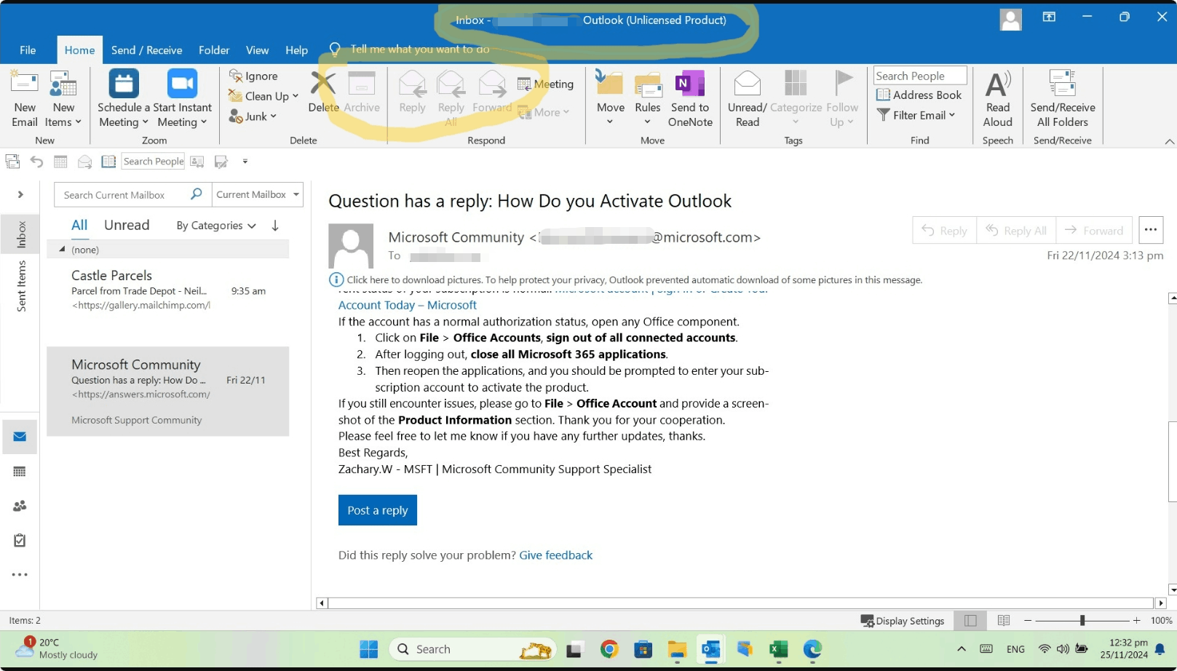Switch to the Calendar view in the sidebar
This screenshot has width=1177, height=671.
coord(20,471)
